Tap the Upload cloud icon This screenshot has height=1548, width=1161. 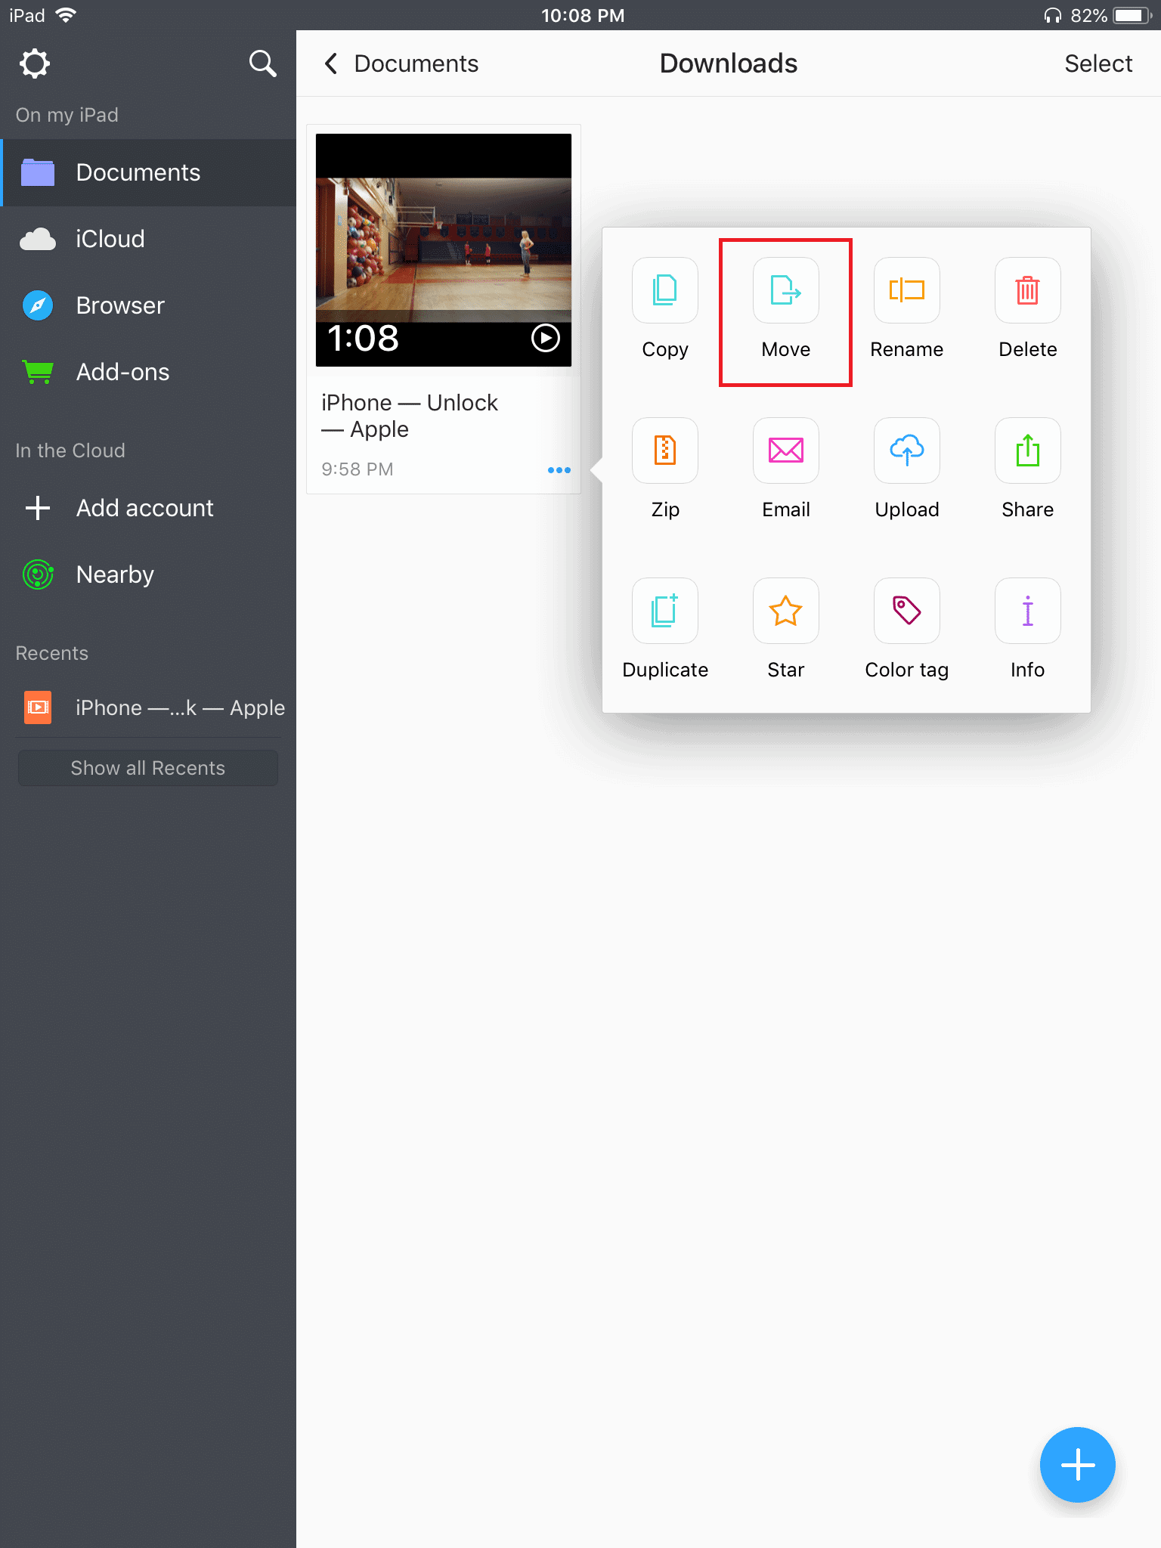(906, 451)
